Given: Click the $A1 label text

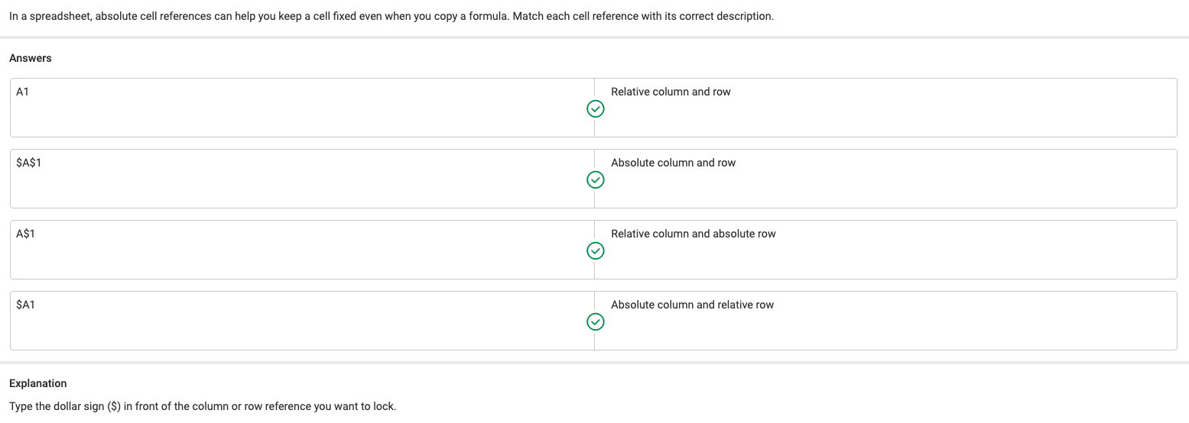Looking at the screenshot, I should pyautogui.click(x=25, y=305).
